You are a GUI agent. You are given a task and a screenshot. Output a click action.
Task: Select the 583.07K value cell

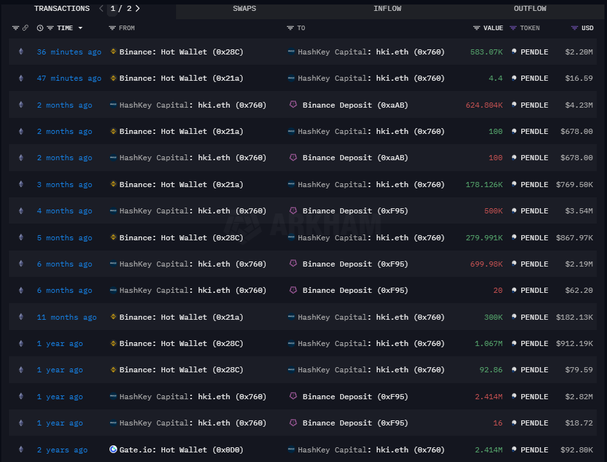coord(486,52)
